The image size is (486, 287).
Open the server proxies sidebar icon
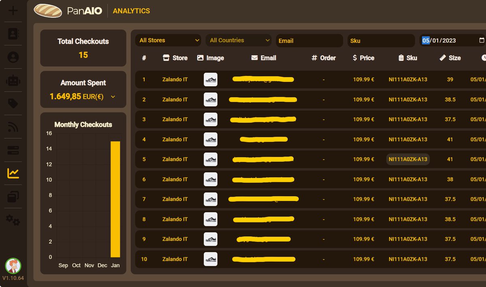[x=13, y=151]
